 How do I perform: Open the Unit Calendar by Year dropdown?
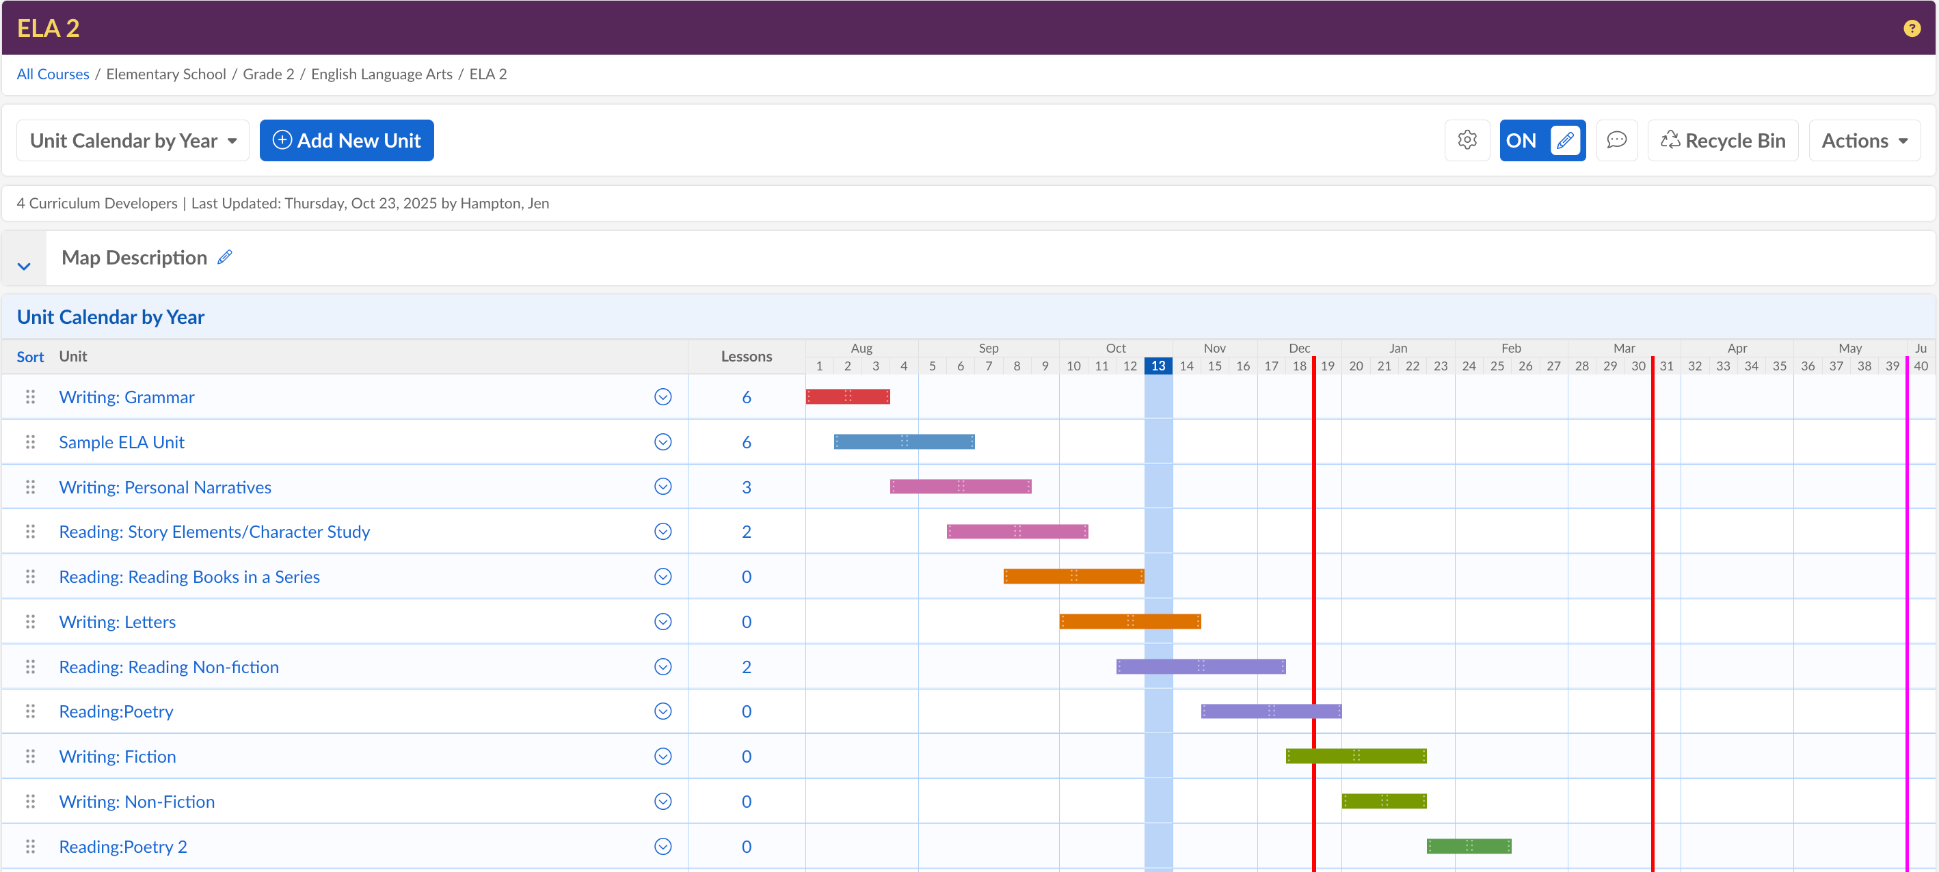click(x=133, y=140)
